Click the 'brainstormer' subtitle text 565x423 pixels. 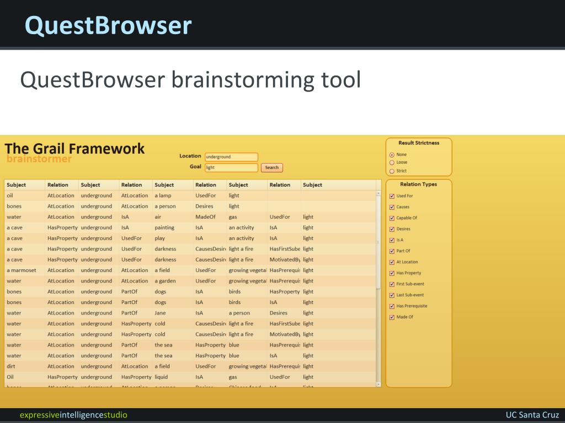(x=39, y=159)
